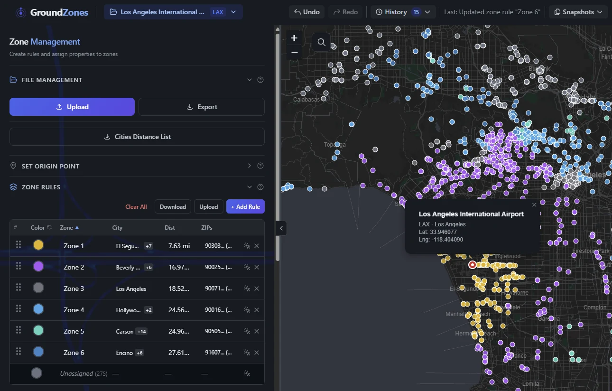Click the red LAX origin marker
This screenshot has height=391, width=612.
click(472, 265)
